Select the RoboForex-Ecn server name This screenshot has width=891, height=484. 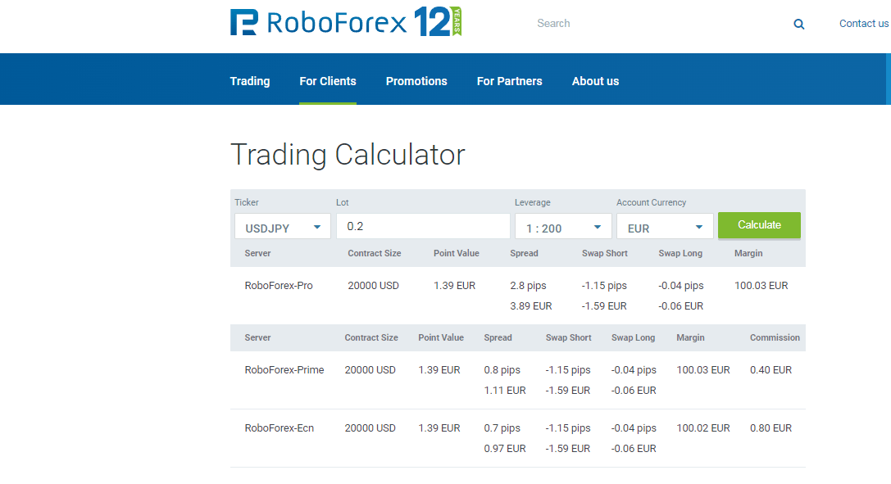(279, 428)
